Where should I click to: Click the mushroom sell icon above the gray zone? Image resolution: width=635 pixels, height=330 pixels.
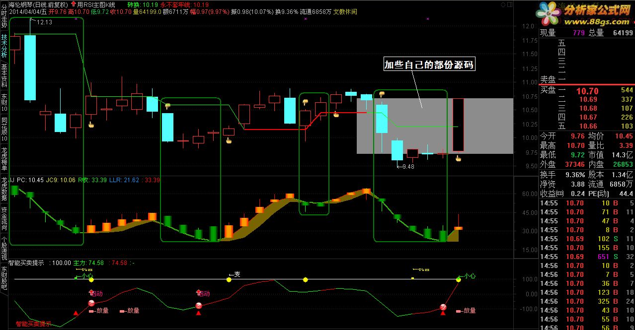tap(382, 94)
